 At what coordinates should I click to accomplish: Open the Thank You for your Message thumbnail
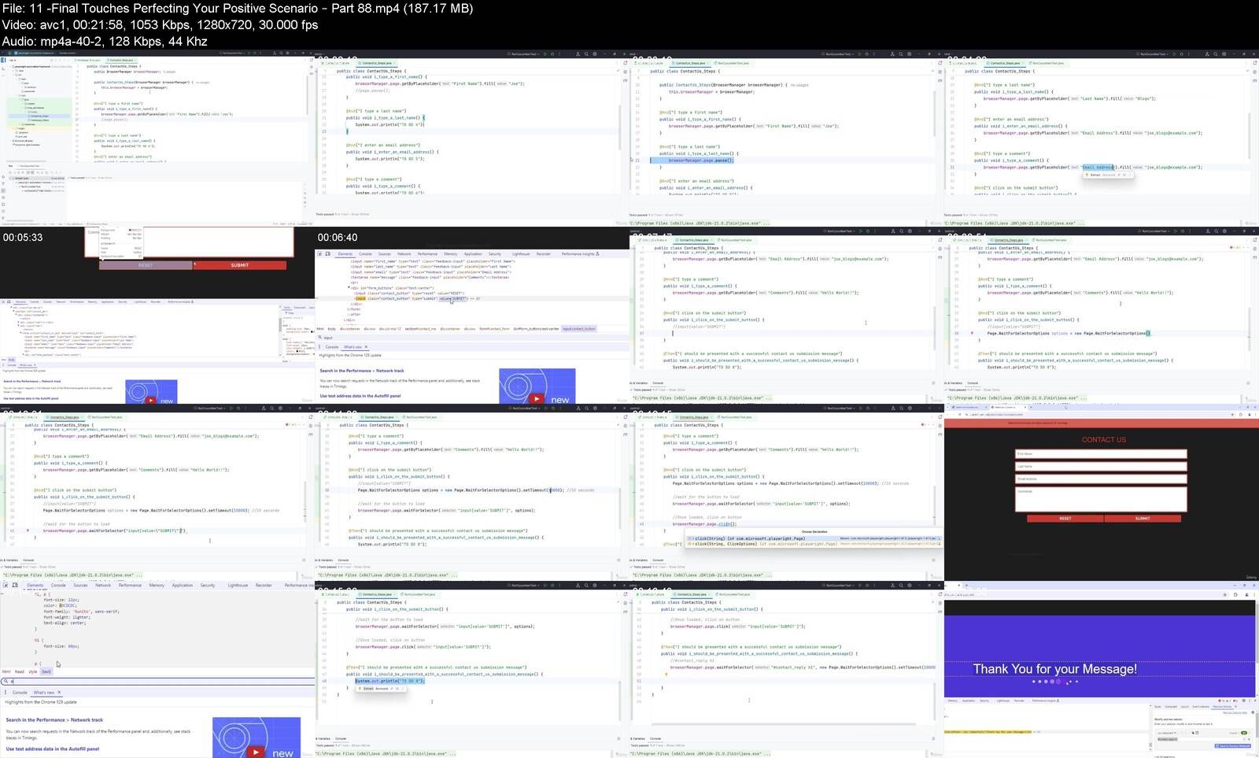click(1102, 670)
